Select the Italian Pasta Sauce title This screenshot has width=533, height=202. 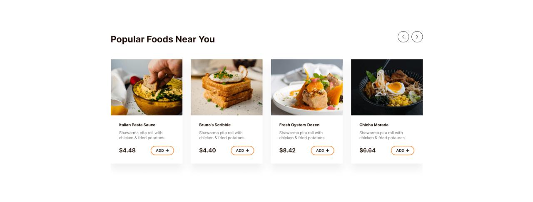tap(137, 125)
